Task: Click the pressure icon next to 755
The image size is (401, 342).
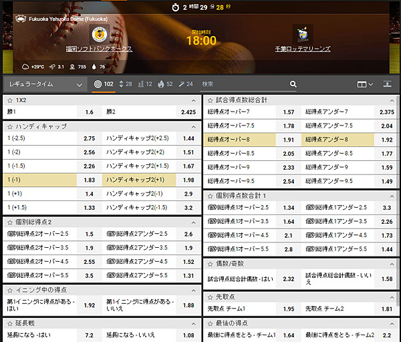Action: point(72,67)
